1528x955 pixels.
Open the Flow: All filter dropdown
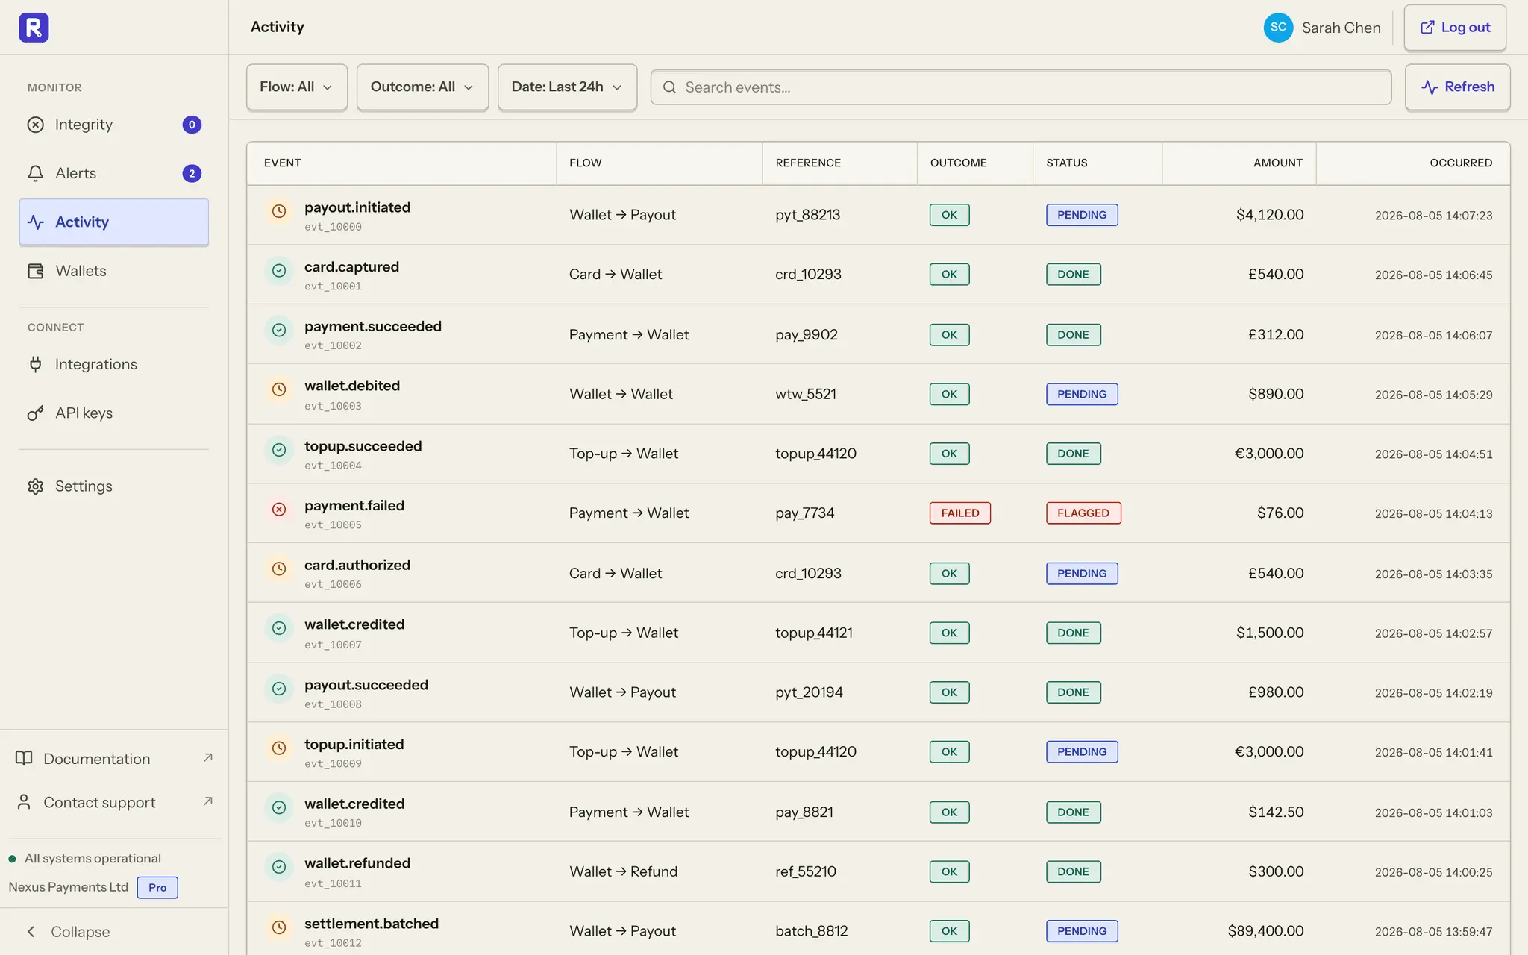click(297, 87)
